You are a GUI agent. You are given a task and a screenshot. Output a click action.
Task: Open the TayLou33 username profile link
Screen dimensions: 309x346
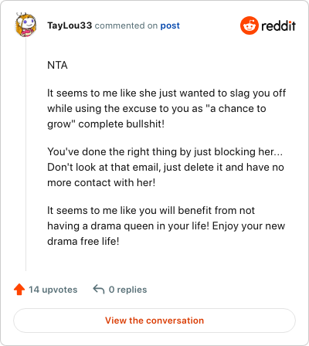[x=70, y=25]
